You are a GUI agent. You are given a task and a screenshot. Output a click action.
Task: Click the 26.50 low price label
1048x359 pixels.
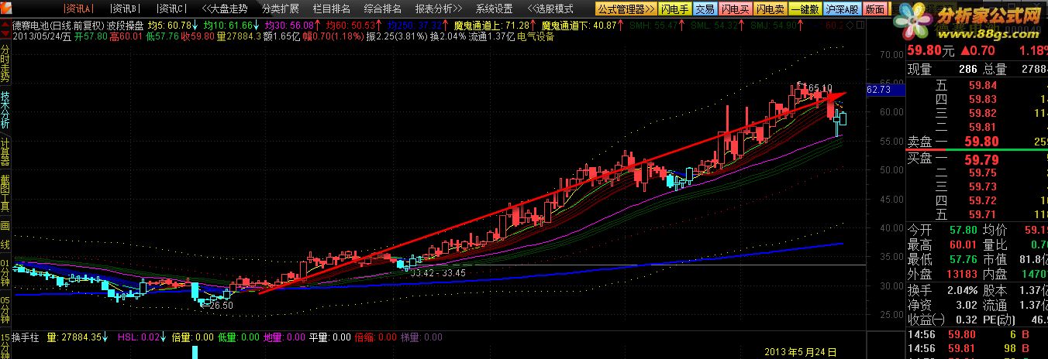pos(220,306)
